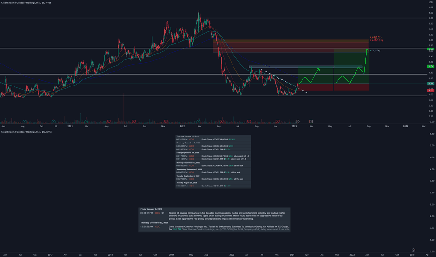Click the green 2.06 target price tag
The height and width of the screenshot is (257, 436).
click(431, 66)
